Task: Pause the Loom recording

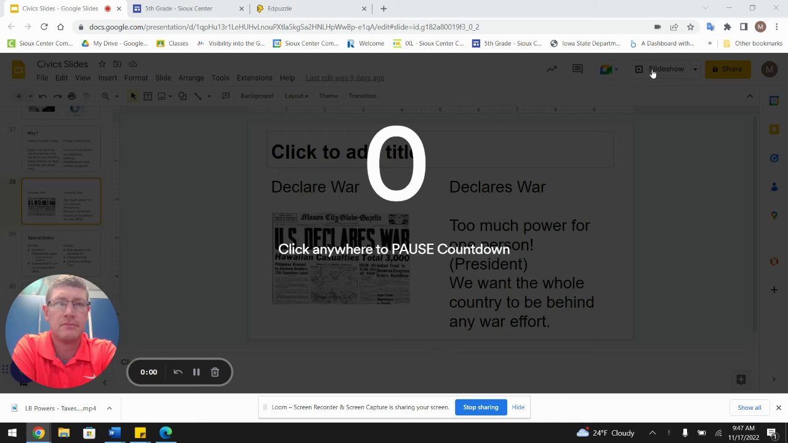Action: pyautogui.click(x=196, y=372)
